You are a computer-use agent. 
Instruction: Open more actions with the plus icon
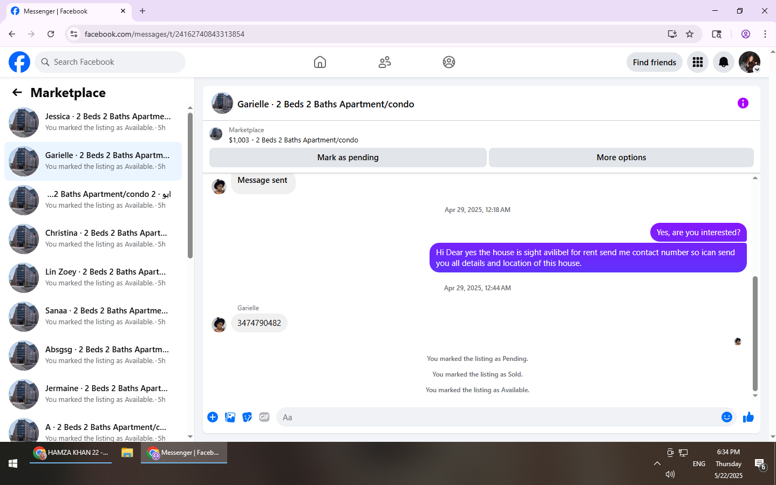(x=213, y=417)
